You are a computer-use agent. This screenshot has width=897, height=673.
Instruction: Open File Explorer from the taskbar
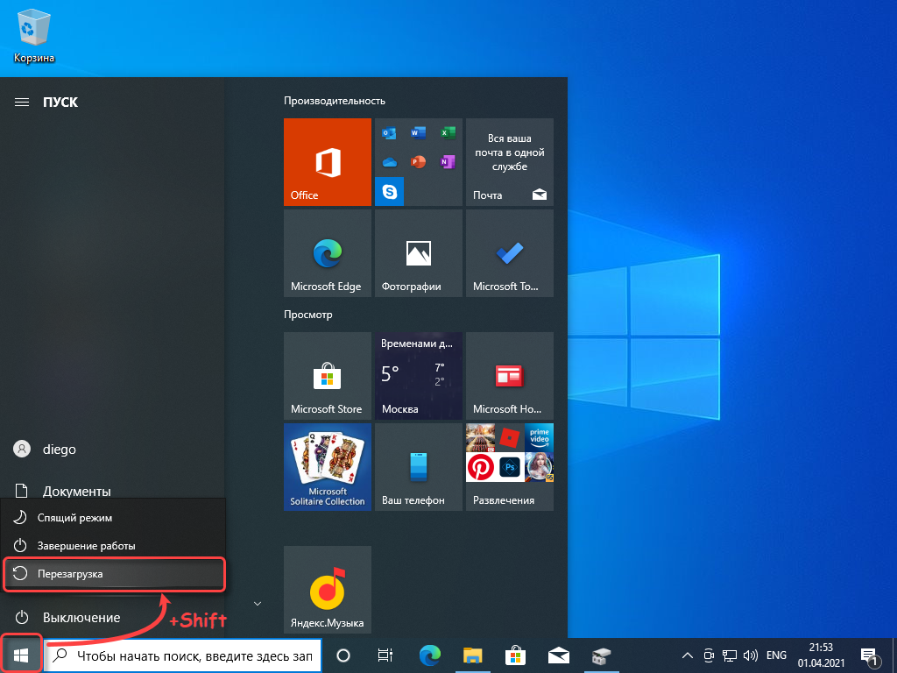[x=473, y=655]
